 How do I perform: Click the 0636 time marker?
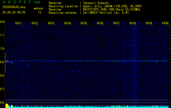pos(100,23)
